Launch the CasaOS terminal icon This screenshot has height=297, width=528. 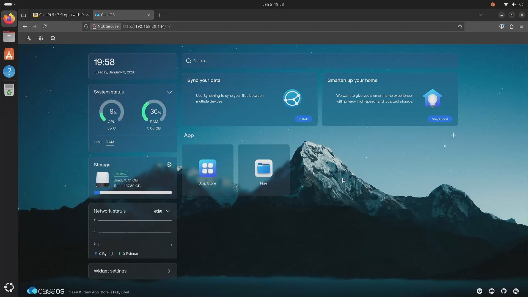(53, 38)
